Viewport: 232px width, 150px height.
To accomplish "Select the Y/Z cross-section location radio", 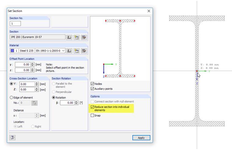I will 11,84.
